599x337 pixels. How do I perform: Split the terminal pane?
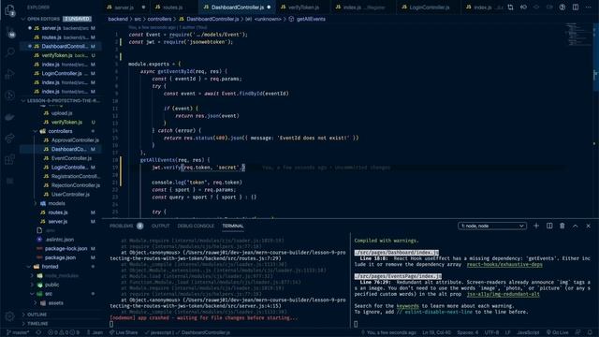pyautogui.click(x=549, y=226)
